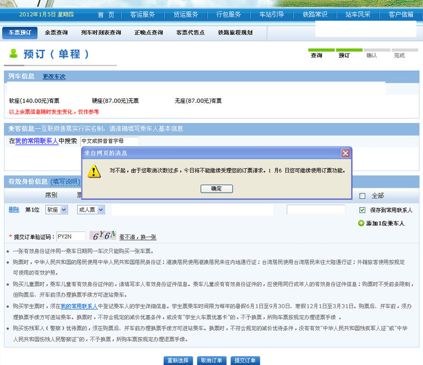Viewport: 423px width, 365px height.
Task: Click the captcha image to refresh it
Action: (102, 236)
